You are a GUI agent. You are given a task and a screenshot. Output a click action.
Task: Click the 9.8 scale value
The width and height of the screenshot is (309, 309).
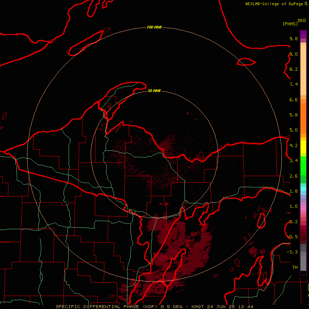tap(294, 38)
